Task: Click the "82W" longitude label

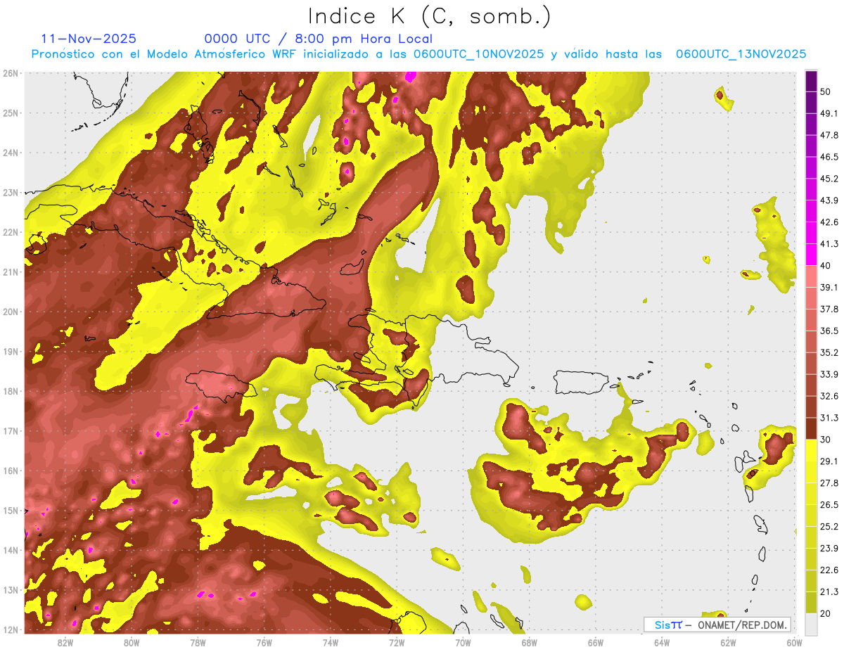Action: (x=65, y=643)
